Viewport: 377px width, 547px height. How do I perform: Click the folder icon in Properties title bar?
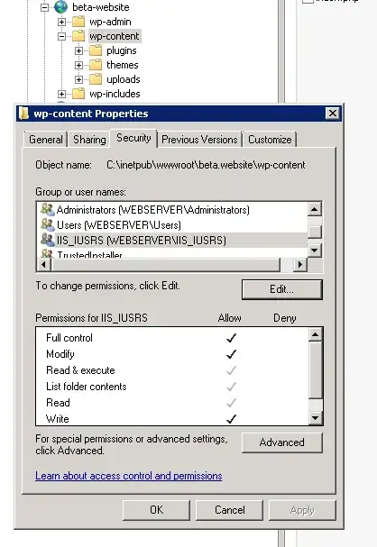click(24, 114)
